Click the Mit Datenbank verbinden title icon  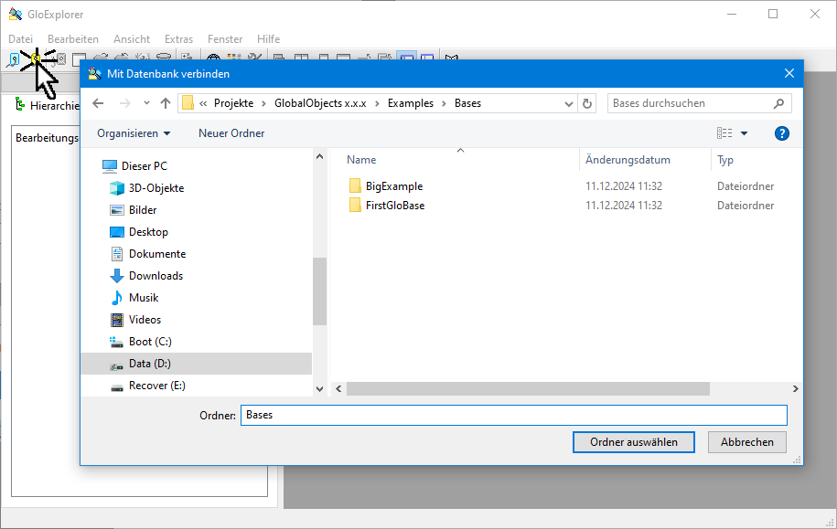(x=94, y=74)
